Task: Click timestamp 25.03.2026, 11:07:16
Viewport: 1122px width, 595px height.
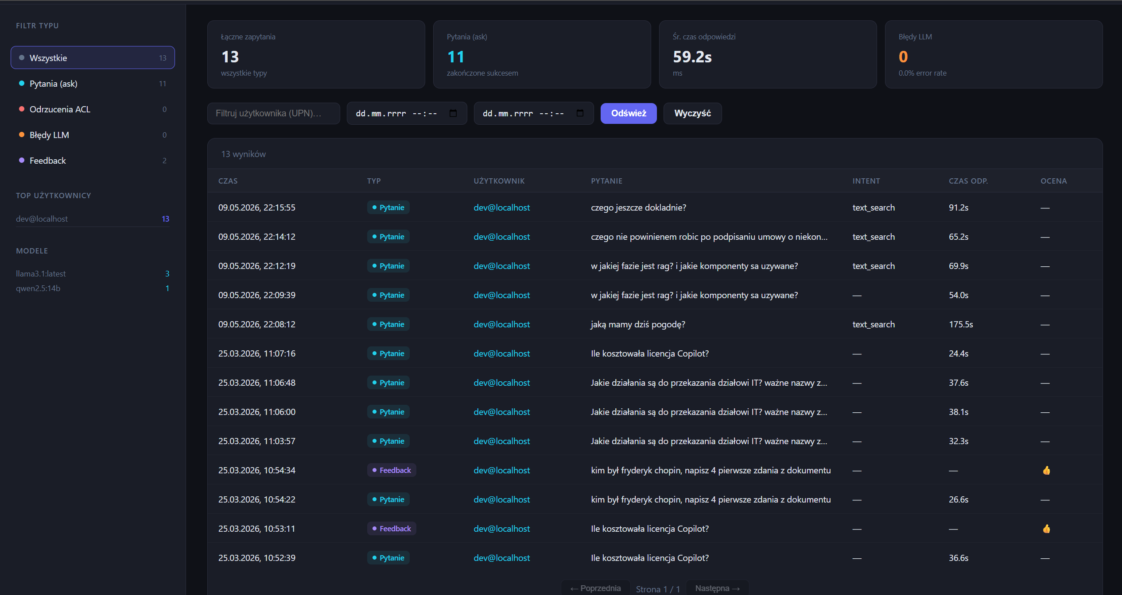Action: click(256, 353)
